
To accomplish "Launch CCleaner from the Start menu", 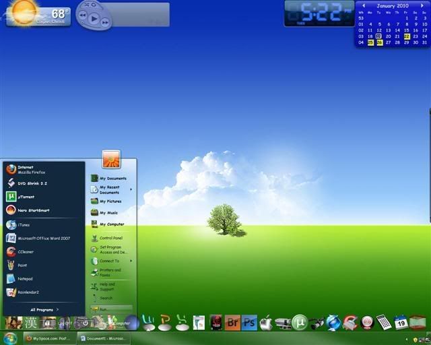I will [44, 252].
